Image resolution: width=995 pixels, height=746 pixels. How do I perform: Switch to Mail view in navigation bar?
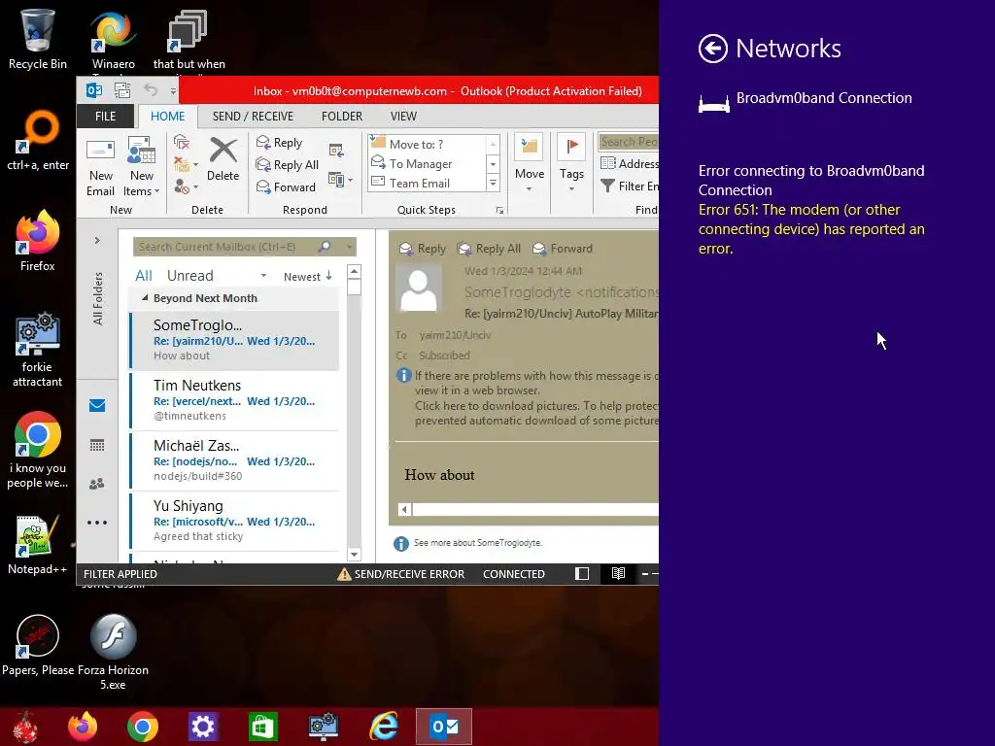97,405
